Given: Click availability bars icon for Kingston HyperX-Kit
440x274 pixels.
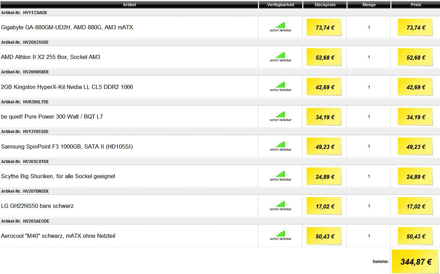Looking at the screenshot, I should (281, 85).
